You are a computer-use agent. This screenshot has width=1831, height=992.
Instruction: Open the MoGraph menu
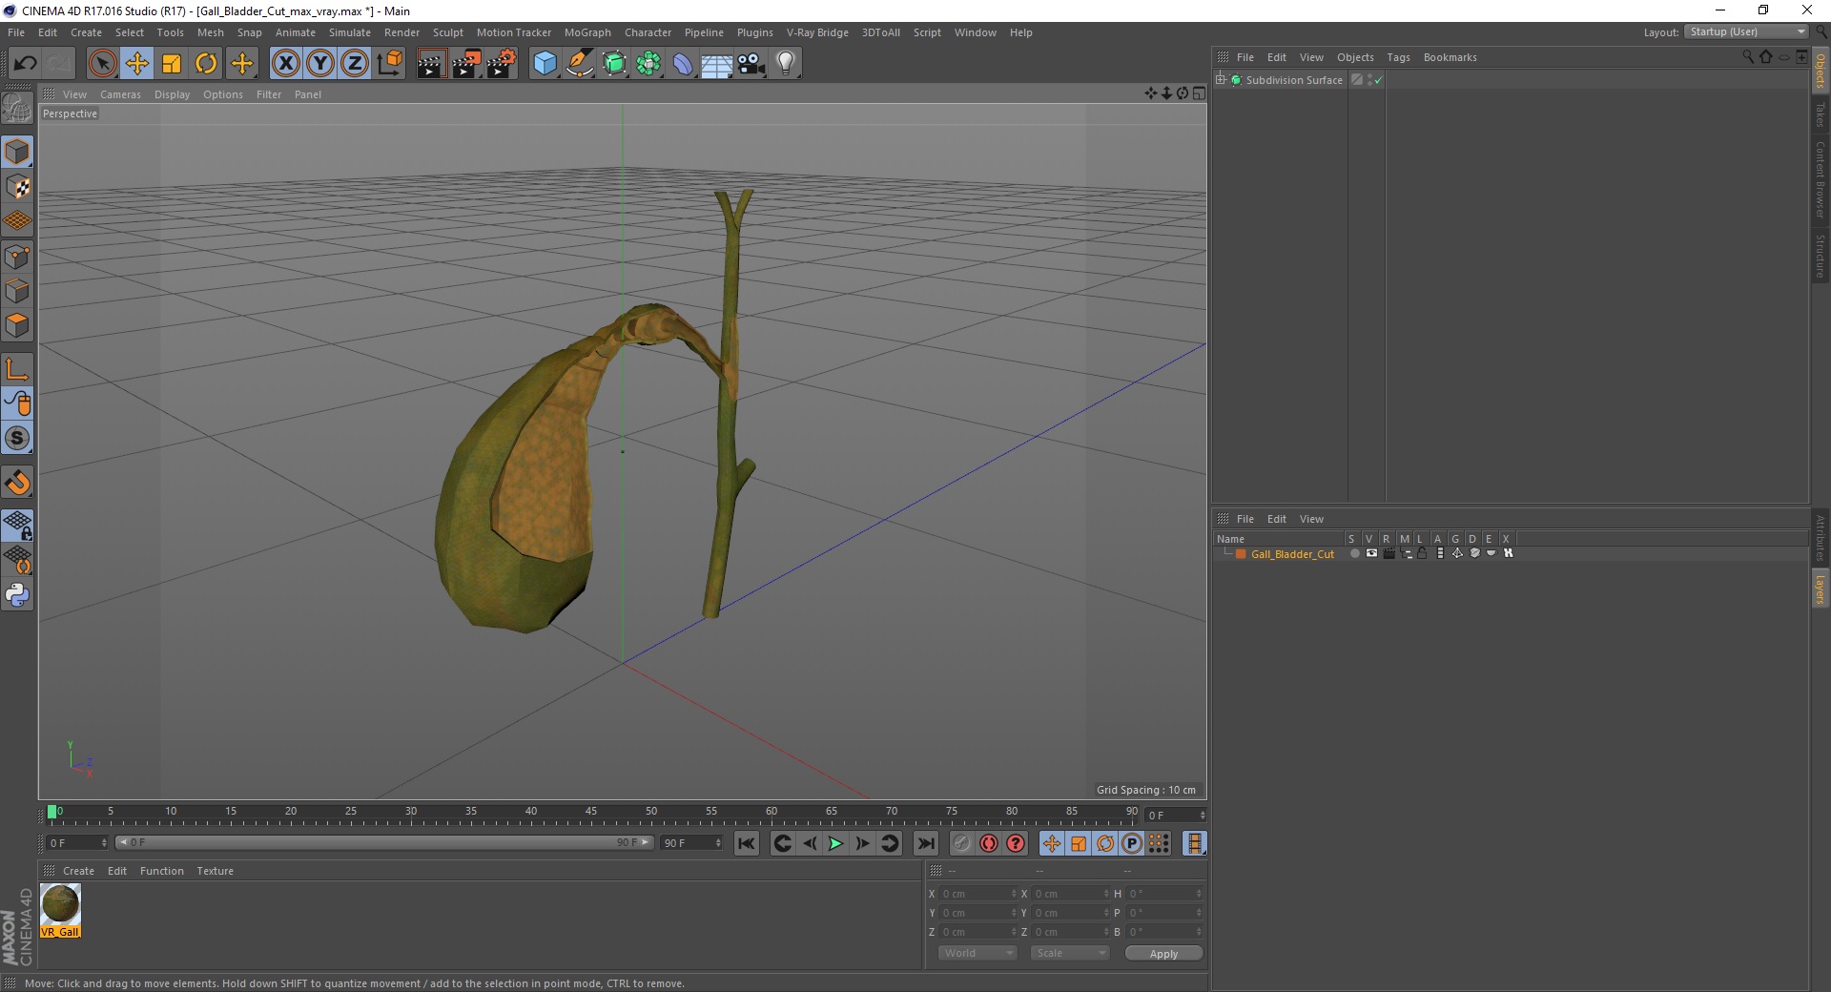pos(587,32)
